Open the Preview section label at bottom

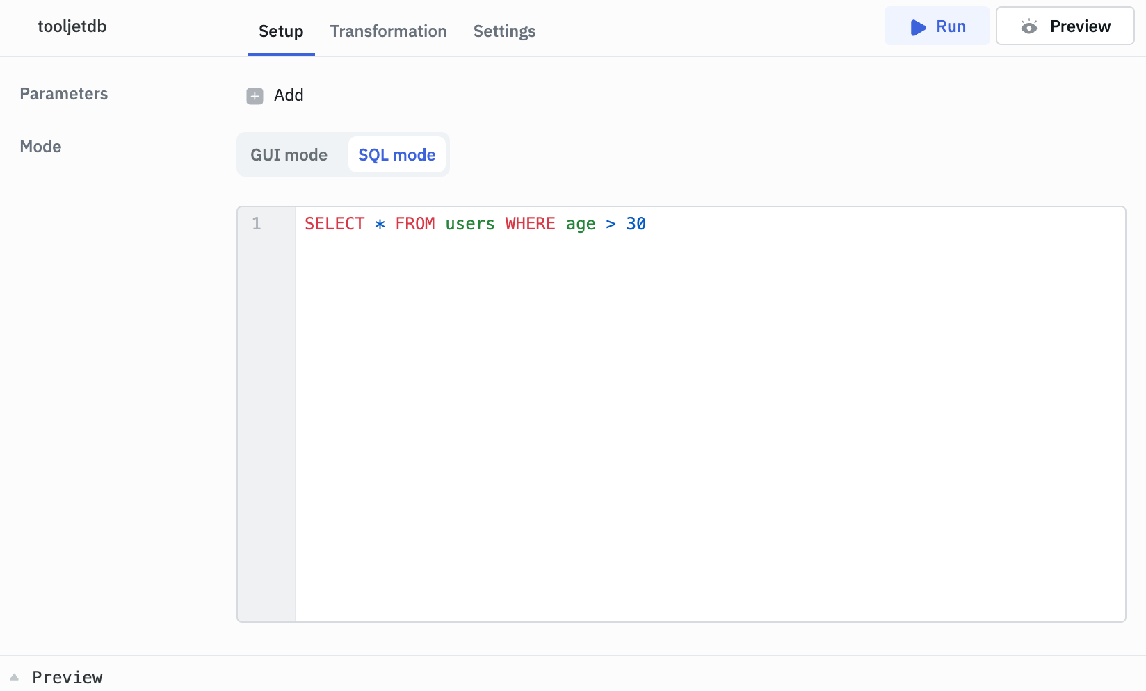click(x=67, y=677)
